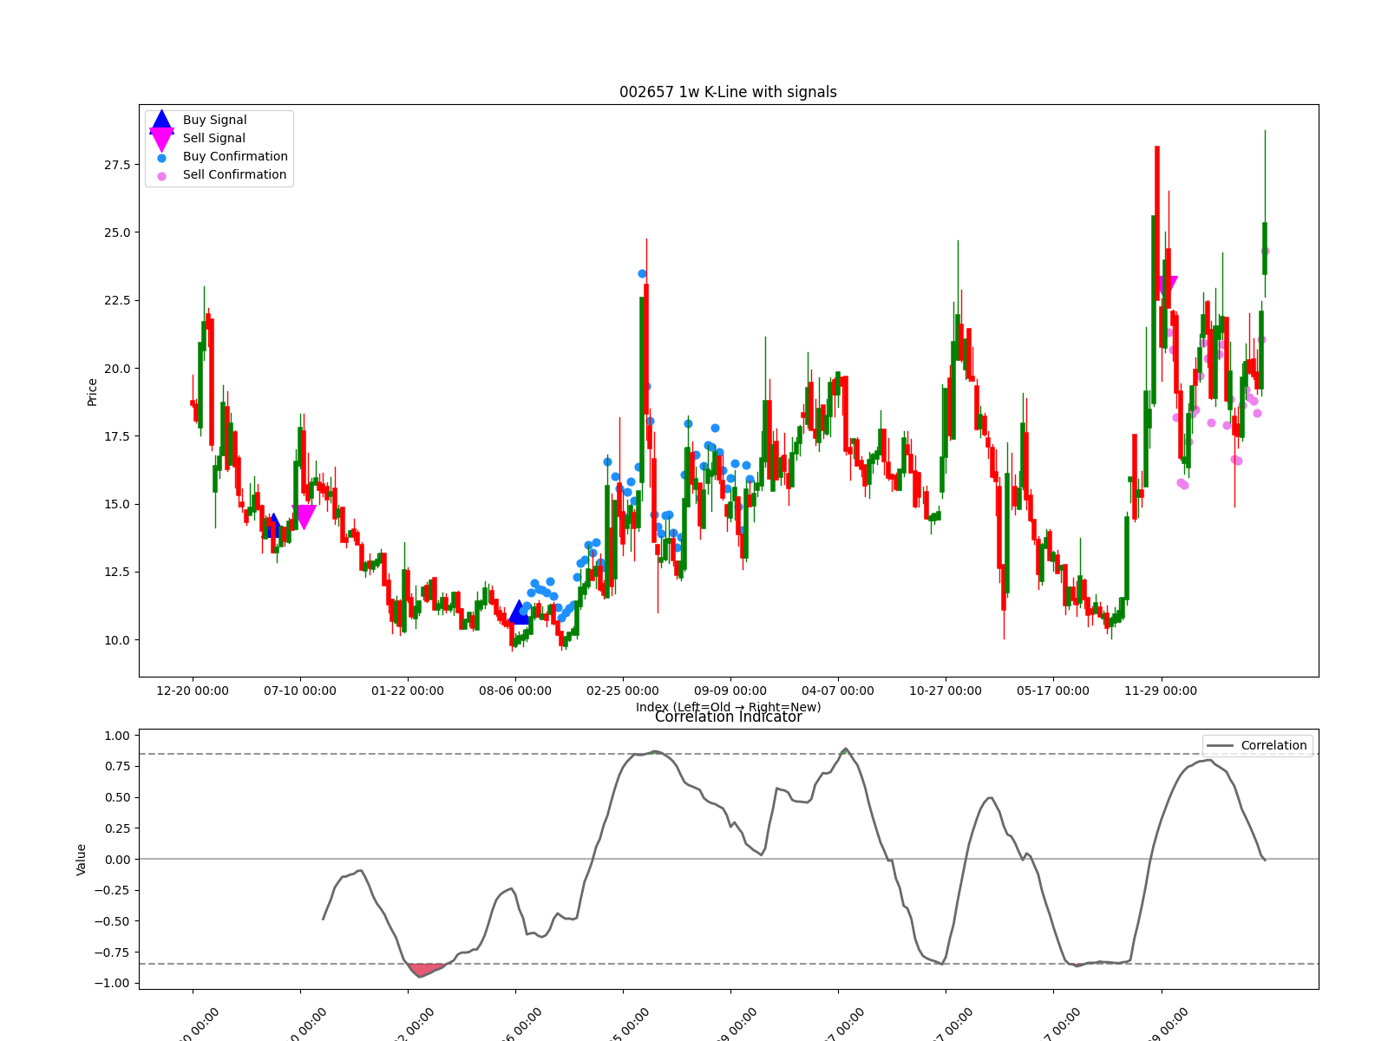
Task: Click the 10.0 price tick label
Action: [117, 640]
